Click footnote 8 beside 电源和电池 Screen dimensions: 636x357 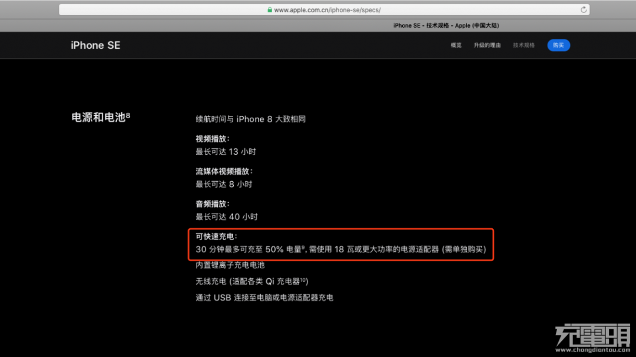click(x=128, y=115)
